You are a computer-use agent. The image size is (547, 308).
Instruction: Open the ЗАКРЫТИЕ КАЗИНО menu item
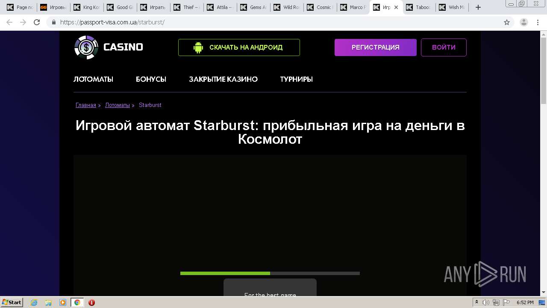pyautogui.click(x=223, y=79)
